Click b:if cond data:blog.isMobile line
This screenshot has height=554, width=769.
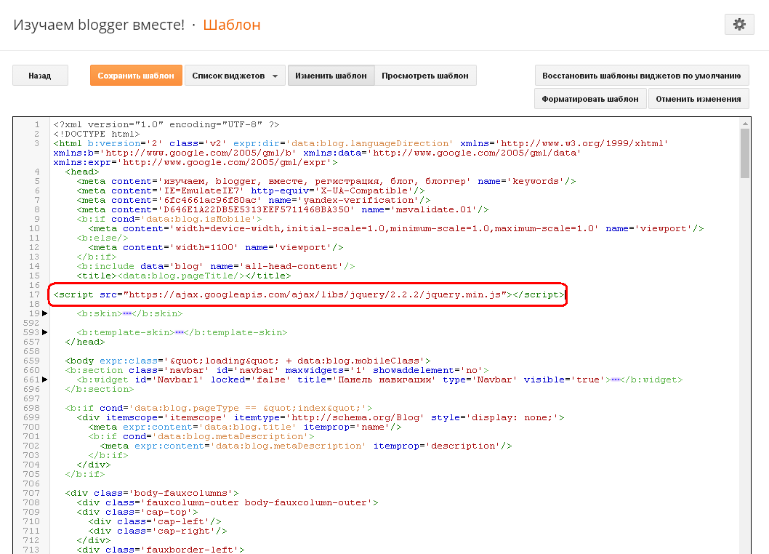point(169,219)
